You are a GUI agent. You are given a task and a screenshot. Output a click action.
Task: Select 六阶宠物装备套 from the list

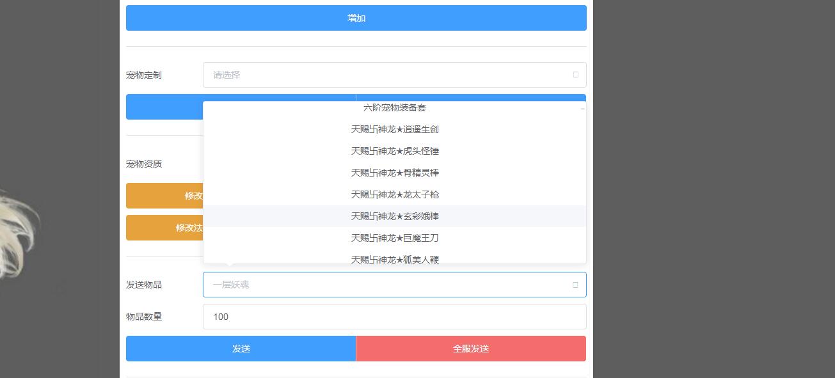click(x=394, y=108)
